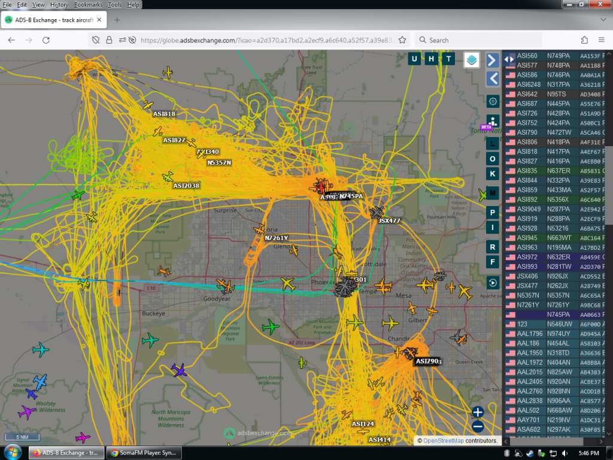Open the View menu
613x460 pixels.
pyautogui.click(x=38, y=5)
